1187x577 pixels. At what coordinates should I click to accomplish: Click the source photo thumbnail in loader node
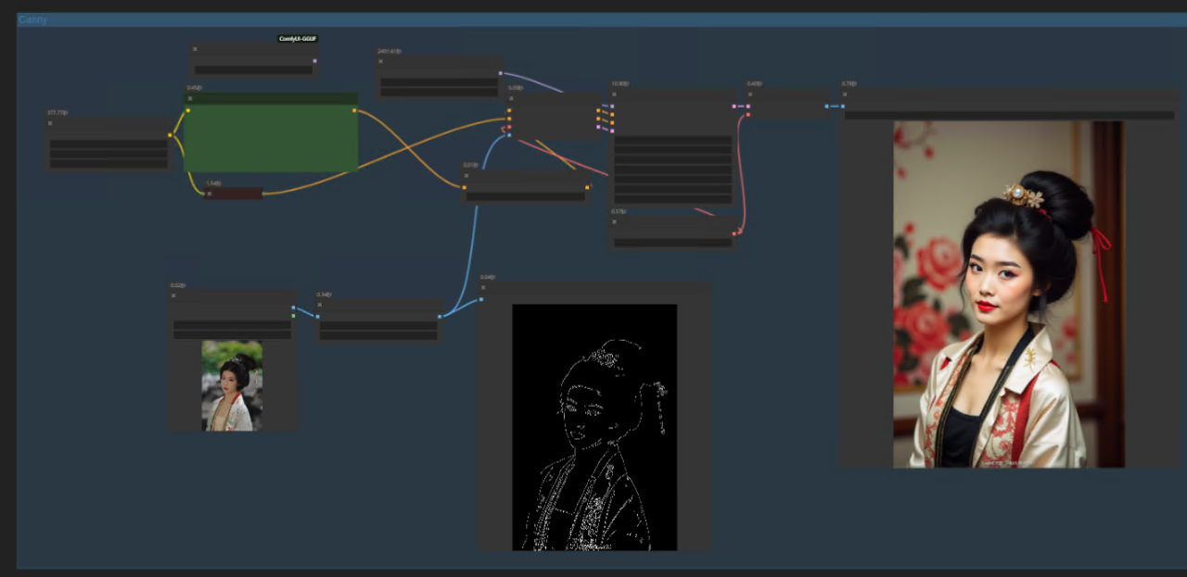click(x=232, y=385)
